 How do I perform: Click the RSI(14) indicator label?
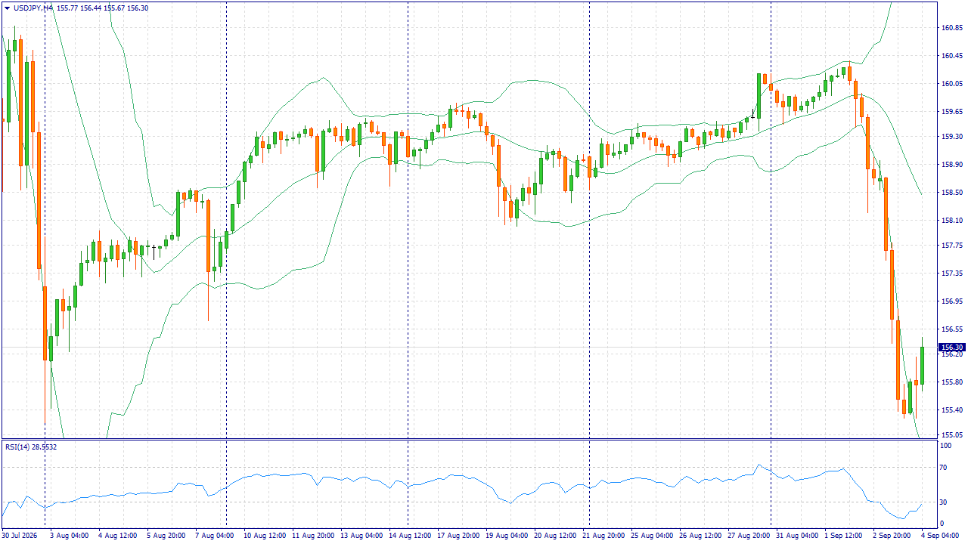(31, 447)
